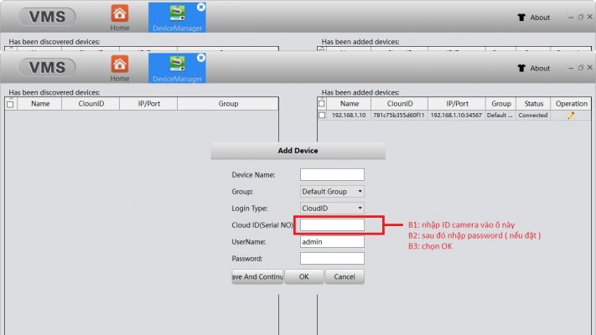The height and width of the screenshot is (335, 596).
Task: Close the DeviceManager tab using its X
Action: [x=201, y=58]
